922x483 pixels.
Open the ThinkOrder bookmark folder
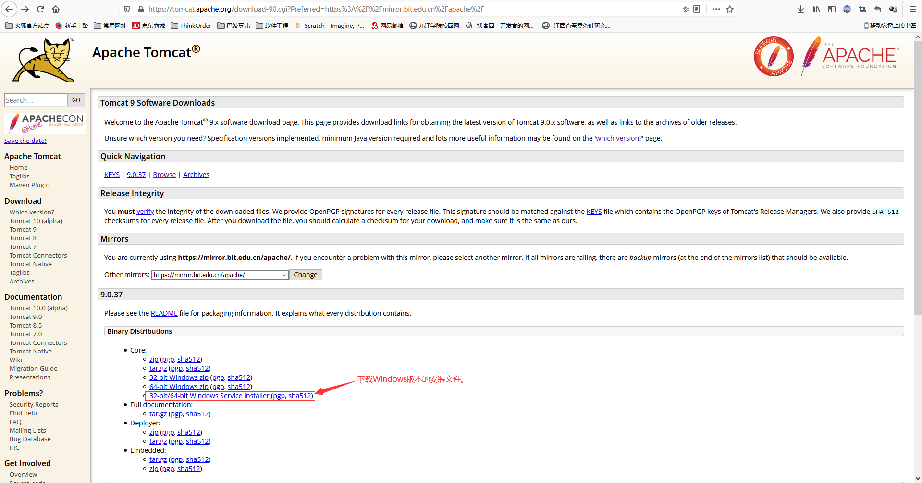(x=191, y=25)
